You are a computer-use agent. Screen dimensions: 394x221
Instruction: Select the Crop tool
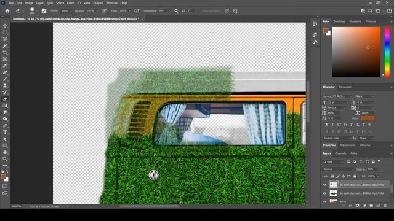tap(5, 52)
